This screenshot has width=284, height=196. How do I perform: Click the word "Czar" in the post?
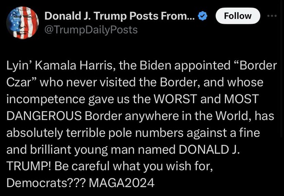click(20, 83)
